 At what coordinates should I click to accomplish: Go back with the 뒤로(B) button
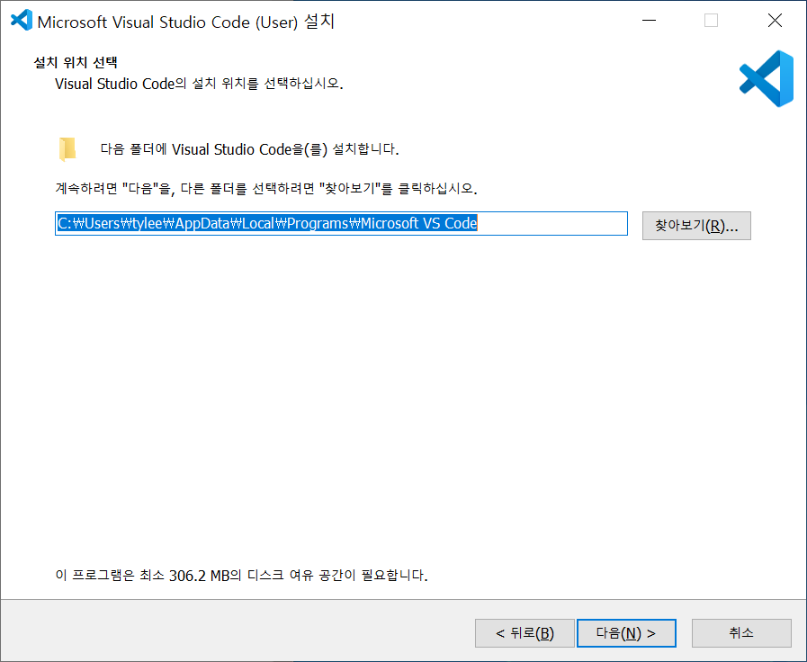(525, 632)
